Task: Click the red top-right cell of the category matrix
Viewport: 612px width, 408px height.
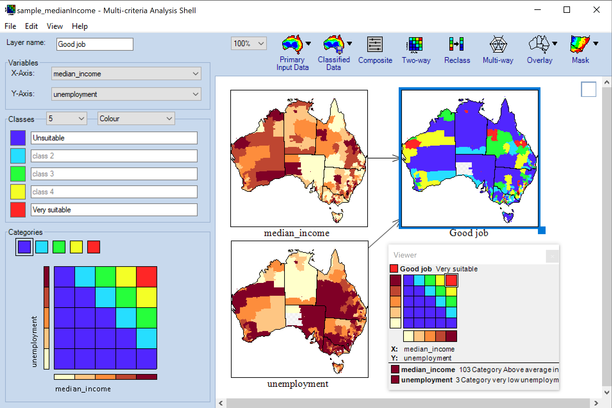Action: tap(147, 276)
